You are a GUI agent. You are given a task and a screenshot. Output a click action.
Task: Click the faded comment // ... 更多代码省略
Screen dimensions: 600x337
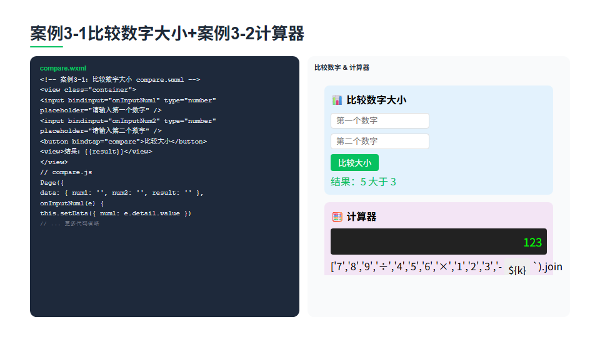coord(69,223)
